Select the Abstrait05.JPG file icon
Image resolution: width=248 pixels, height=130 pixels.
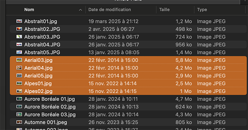(19, 53)
